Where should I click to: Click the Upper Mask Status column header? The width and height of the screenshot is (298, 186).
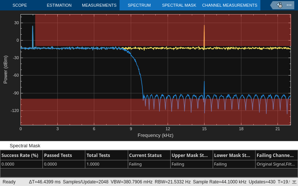click(x=191, y=155)
